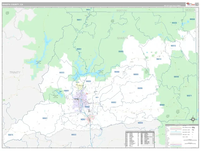Click the SHASTA COUNTY, CA title

[13, 4]
